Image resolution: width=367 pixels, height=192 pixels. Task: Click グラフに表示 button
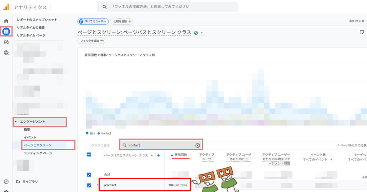click(100, 145)
